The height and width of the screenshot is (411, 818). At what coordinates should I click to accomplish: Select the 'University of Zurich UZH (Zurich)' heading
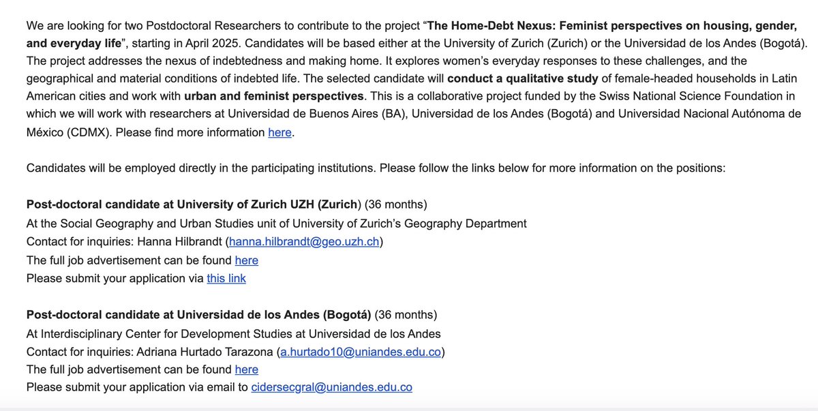267,204
